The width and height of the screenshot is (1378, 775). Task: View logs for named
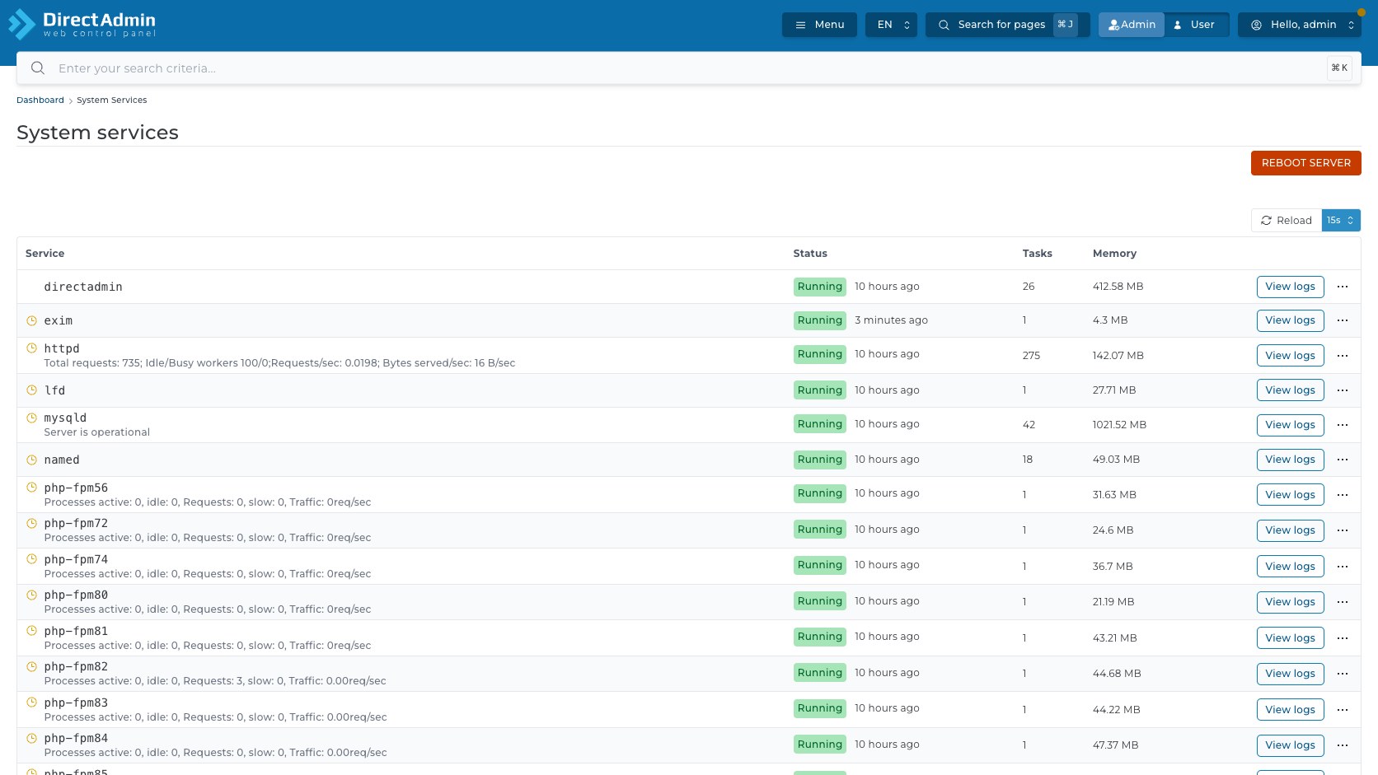(1290, 460)
